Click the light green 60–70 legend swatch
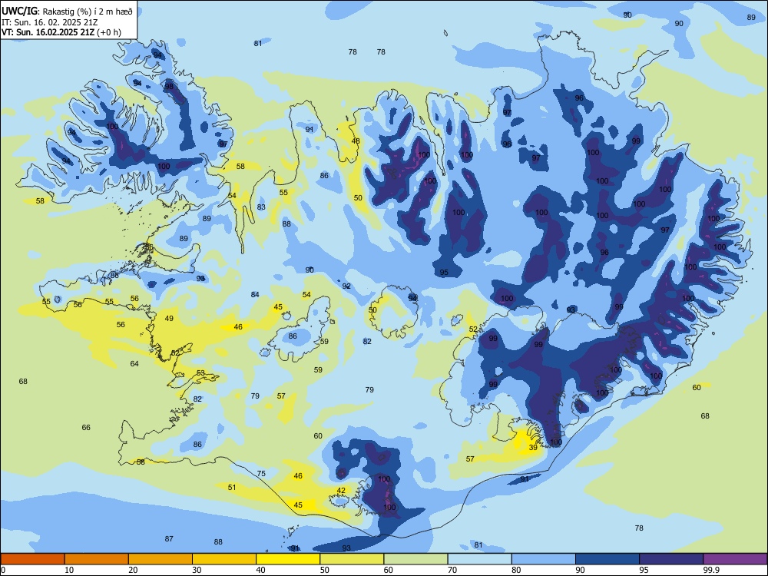 click(415, 559)
